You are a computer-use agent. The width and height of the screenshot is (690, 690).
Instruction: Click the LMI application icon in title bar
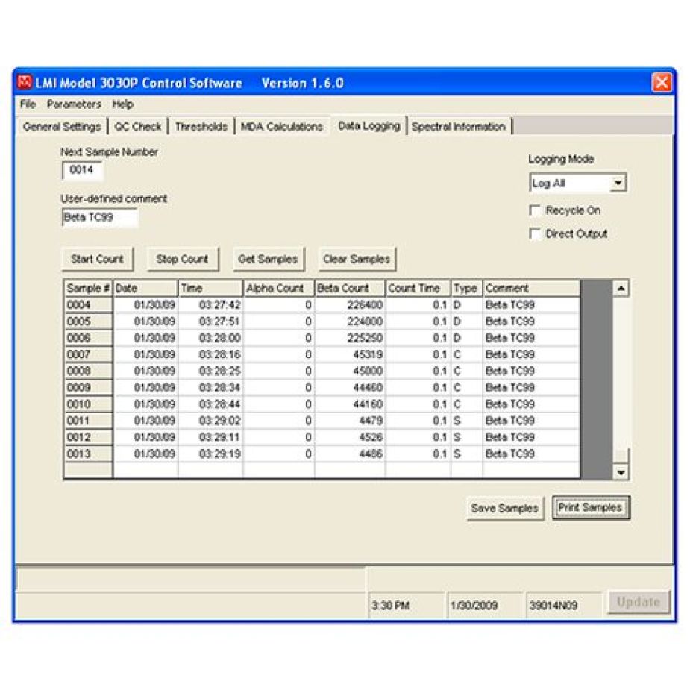coord(25,83)
